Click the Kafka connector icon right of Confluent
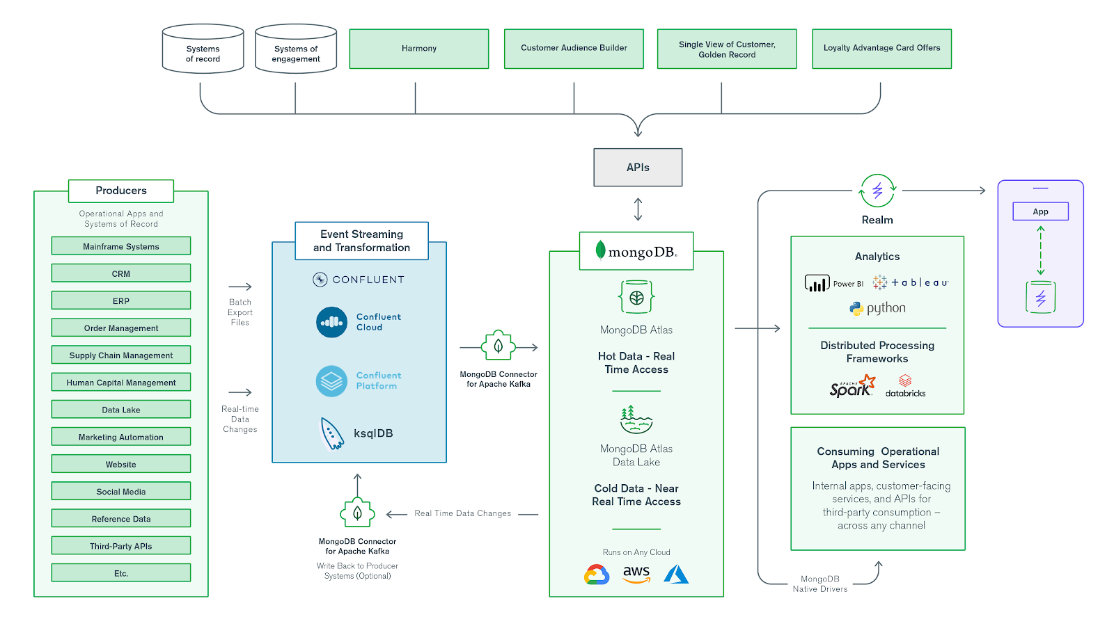 coord(499,345)
